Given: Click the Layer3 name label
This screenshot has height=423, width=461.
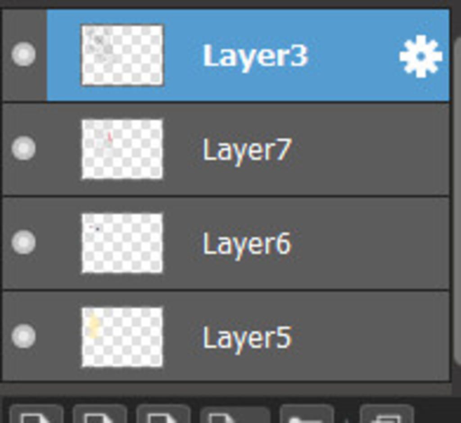Looking at the screenshot, I should 255,56.
